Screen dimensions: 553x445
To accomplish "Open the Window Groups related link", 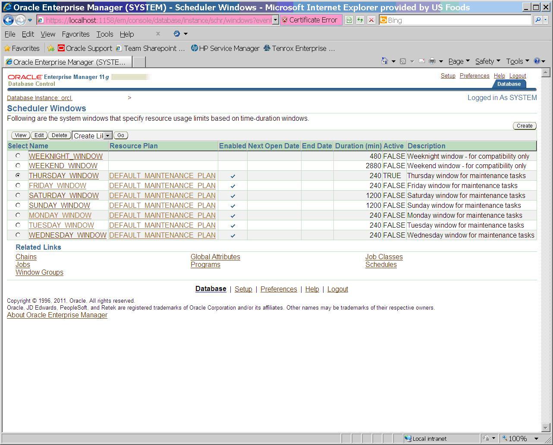I will coord(39,273).
